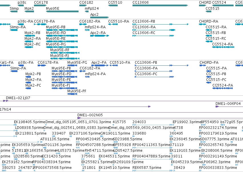
Task: Select the Myo95E-RF transcript
Action: click(x=65, y=53)
